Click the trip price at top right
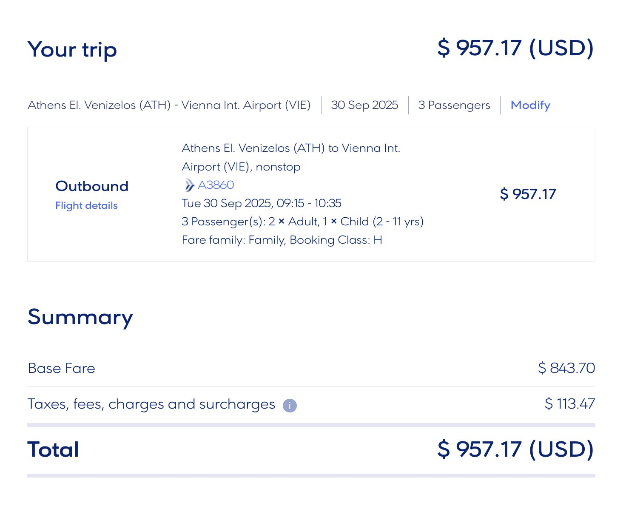The width and height of the screenshot is (626, 506). [x=515, y=48]
